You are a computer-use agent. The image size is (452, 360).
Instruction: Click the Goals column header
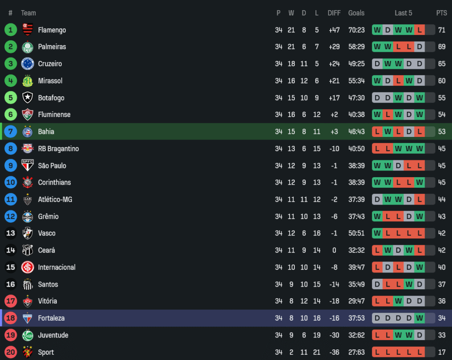tap(356, 13)
